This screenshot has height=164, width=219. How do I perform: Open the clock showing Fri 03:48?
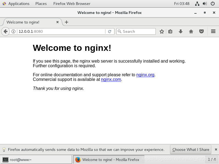pos(182,4)
